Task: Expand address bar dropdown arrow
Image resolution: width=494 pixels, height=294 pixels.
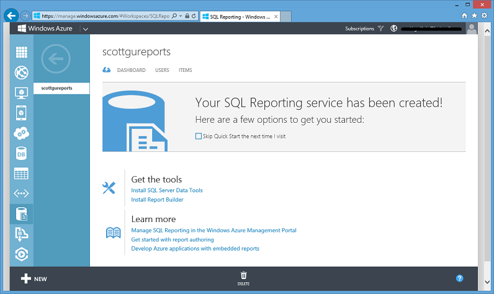Action: click(x=181, y=16)
